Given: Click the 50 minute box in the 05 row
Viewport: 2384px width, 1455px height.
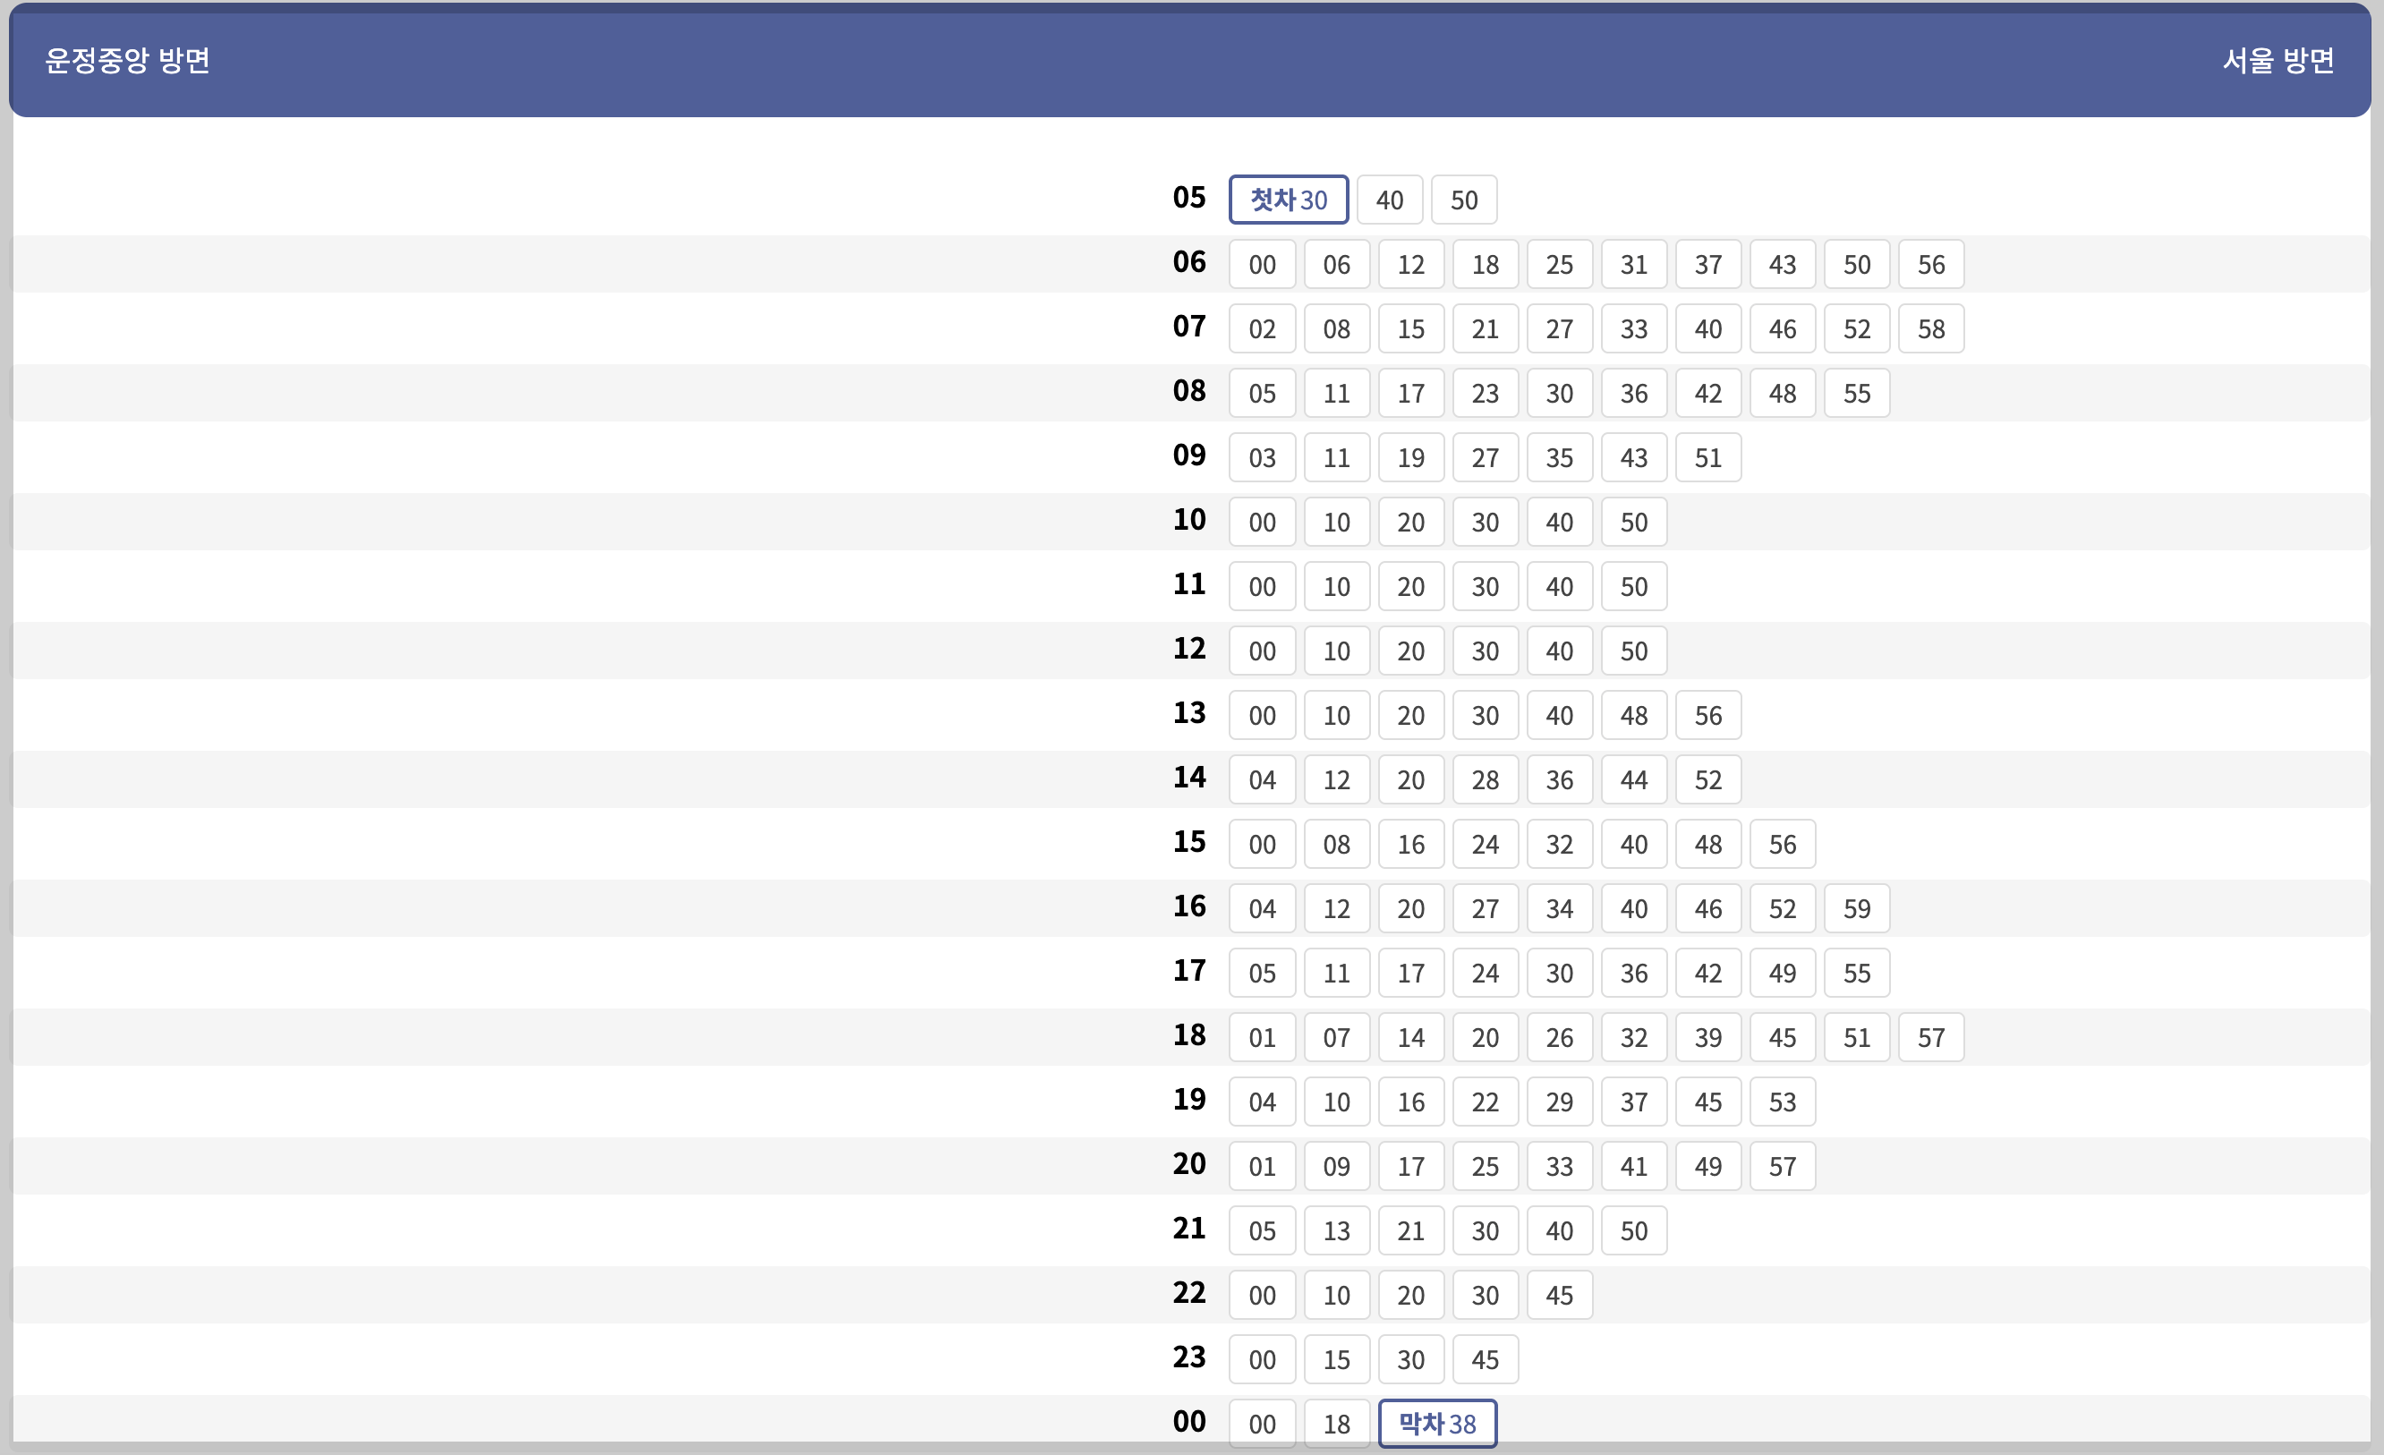Looking at the screenshot, I should [x=1465, y=200].
